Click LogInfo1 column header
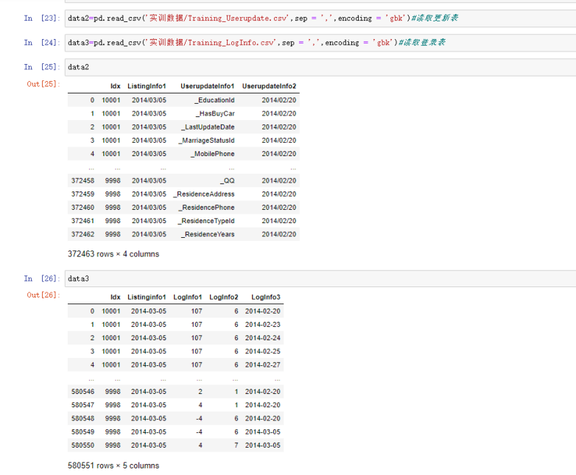This screenshot has width=576, height=475. 187,298
